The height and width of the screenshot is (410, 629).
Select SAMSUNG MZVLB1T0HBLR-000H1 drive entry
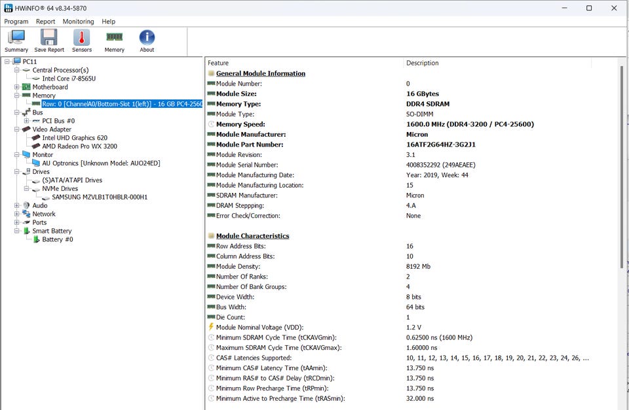(x=100, y=197)
